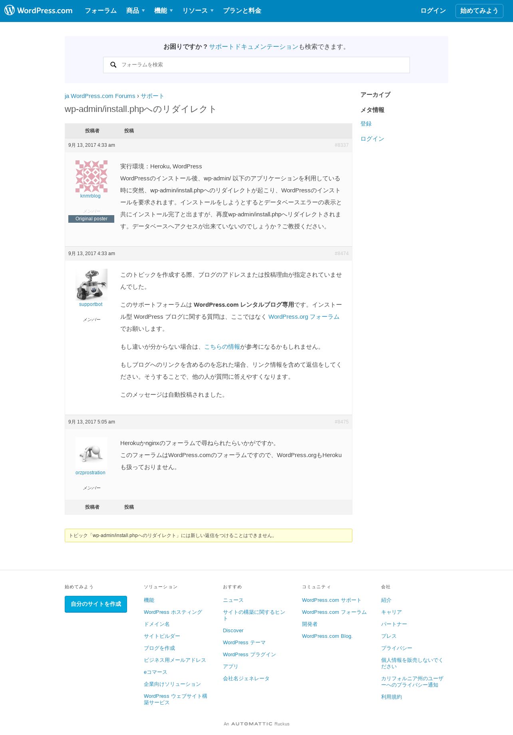
Task: Click the search magnifier icon
Action: click(x=113, y=65)
